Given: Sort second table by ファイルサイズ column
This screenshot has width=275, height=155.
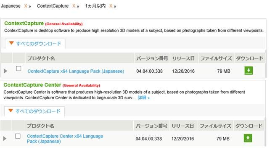Looking at the screenshot, I should (x=215, y=126).
